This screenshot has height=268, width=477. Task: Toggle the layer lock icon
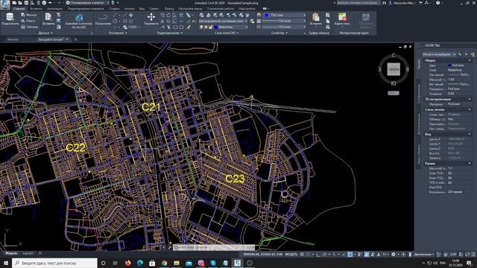pyautogui.click(x=210, y=27)
